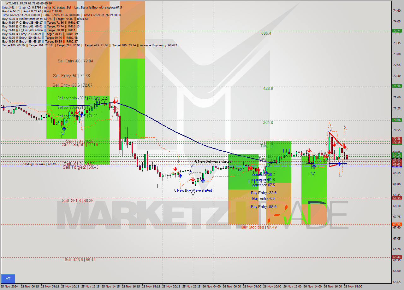404x290 pixels.
Task: Select the green 71.96 price tag
Action: click(397, 86)
